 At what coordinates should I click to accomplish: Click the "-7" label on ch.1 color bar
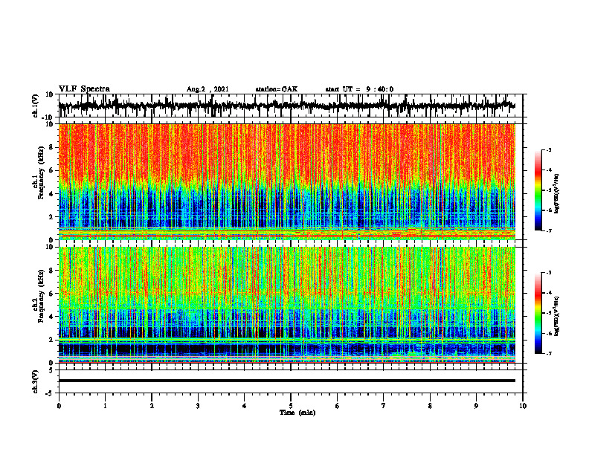pos(548,230)
